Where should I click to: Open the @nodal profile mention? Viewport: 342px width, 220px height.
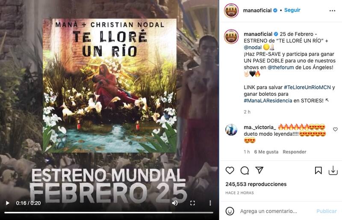tap(253, 47)
